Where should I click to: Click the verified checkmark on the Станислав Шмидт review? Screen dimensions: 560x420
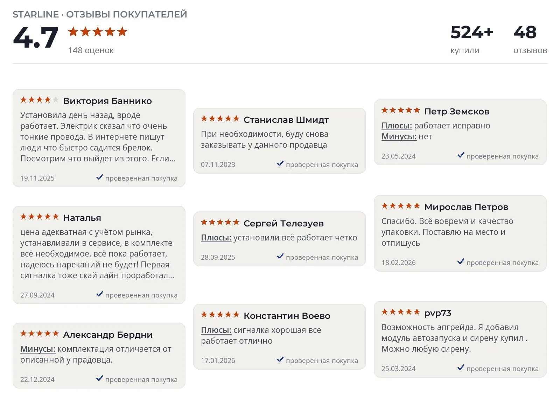pyautogui.click(x=280, y=163)
